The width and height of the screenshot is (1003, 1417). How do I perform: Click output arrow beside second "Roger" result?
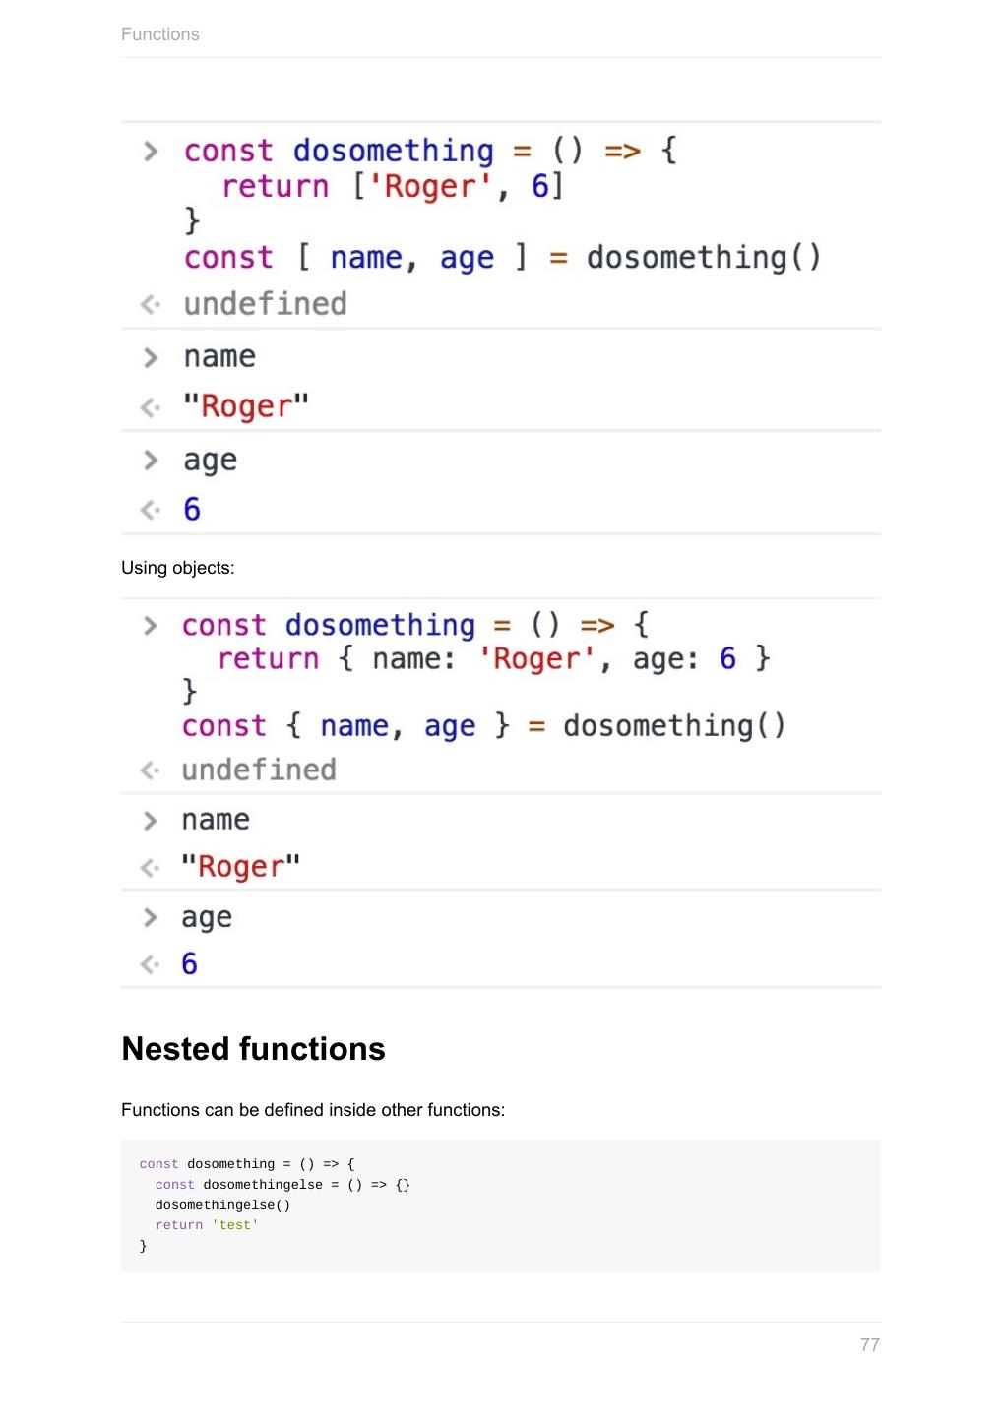[x=151, y=868]
